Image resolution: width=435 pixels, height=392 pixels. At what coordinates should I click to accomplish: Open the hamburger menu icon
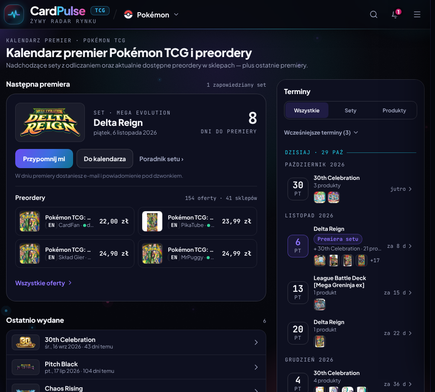coord(417,14)
